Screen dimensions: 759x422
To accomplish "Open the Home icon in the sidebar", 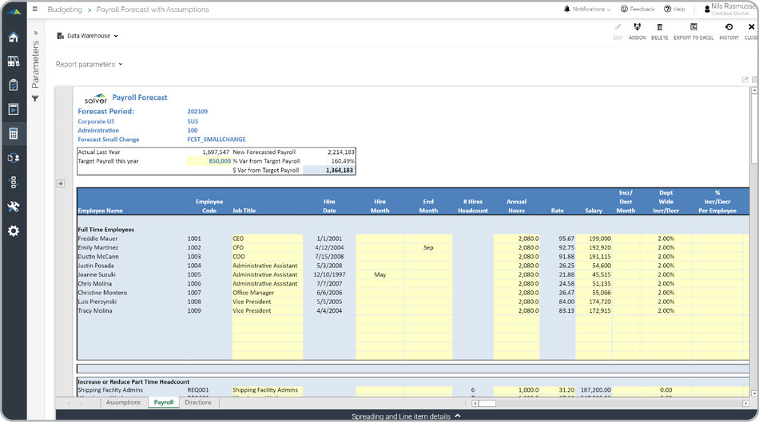I will click(x=13, y=37).
